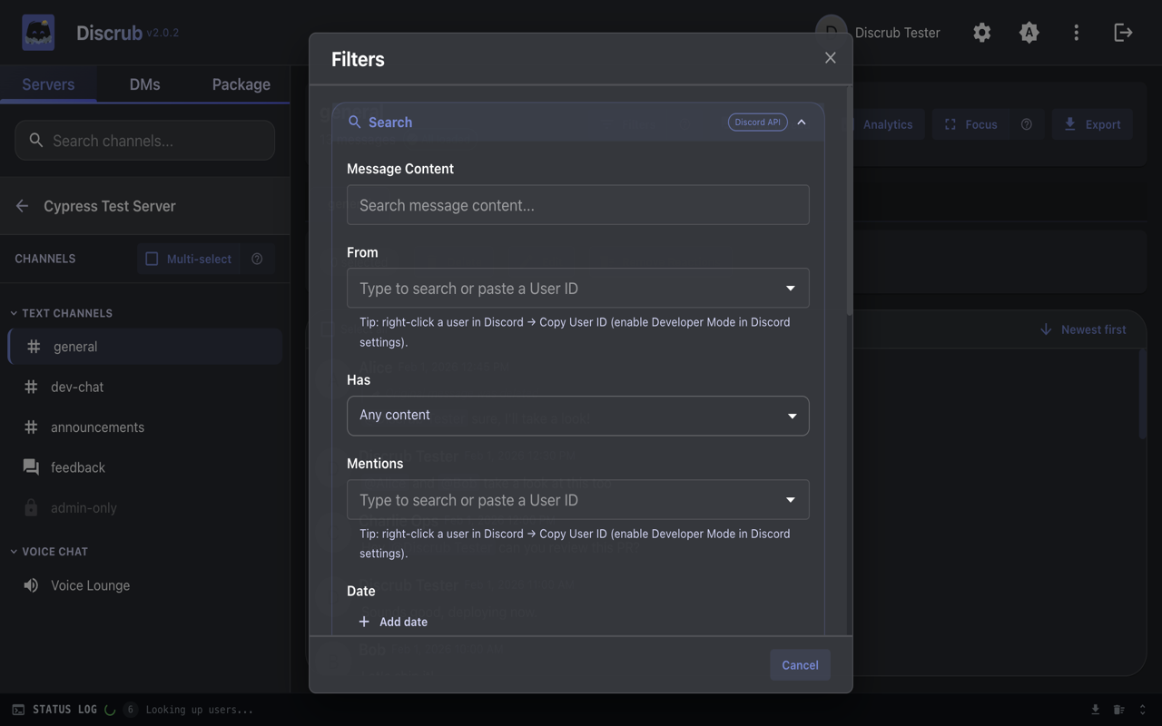The height and width of the screenshot is (726, 1162).
Task: Open the Voice Lounge channel
Action: (144, 585)
